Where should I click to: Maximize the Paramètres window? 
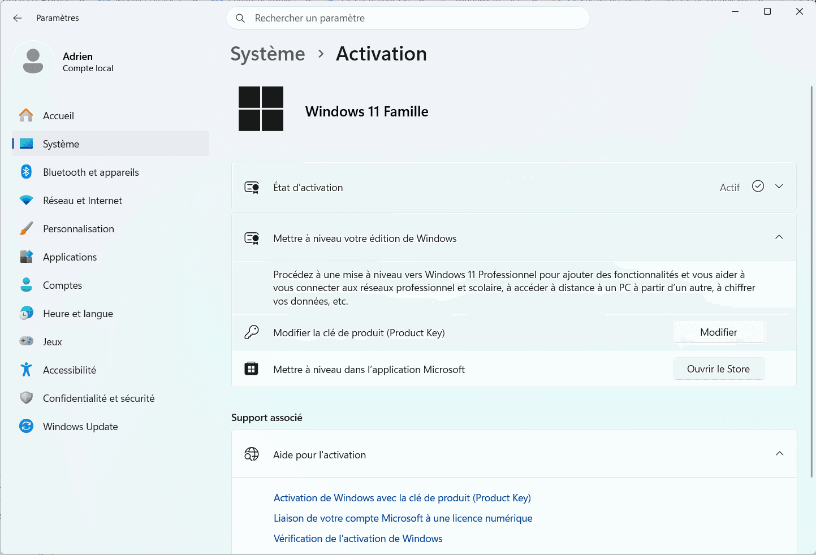pos(767,11)
